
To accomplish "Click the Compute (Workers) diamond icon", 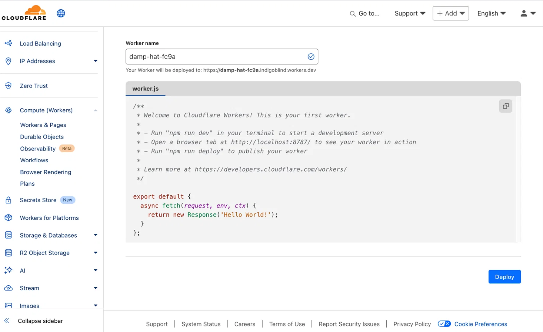I will (x=9, y=110).
